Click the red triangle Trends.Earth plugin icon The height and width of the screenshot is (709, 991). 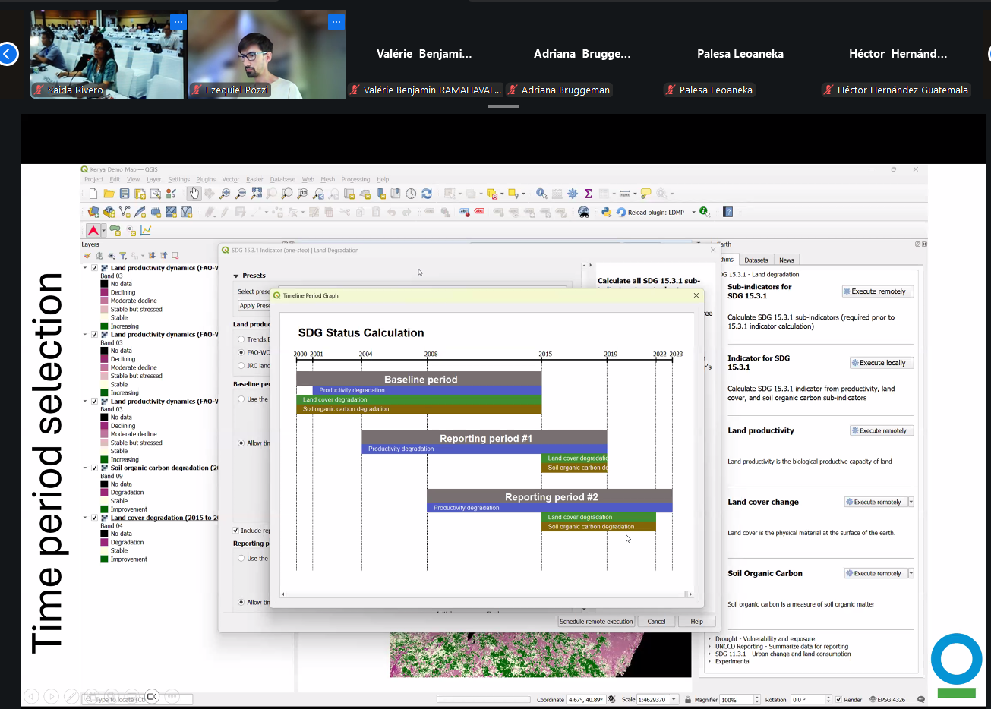tap(93, 231)
